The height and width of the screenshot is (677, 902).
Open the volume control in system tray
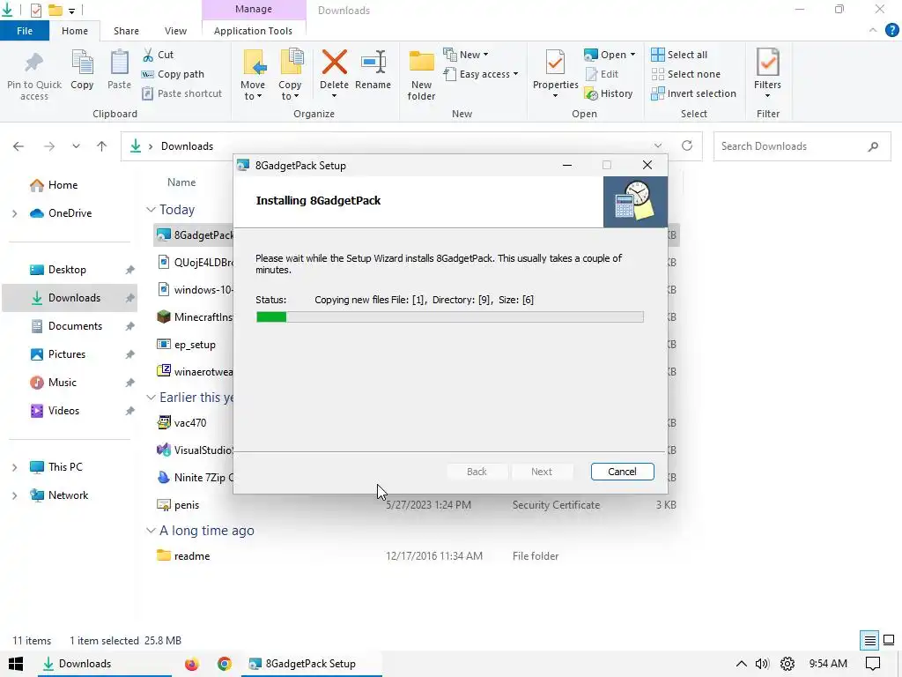762,664
